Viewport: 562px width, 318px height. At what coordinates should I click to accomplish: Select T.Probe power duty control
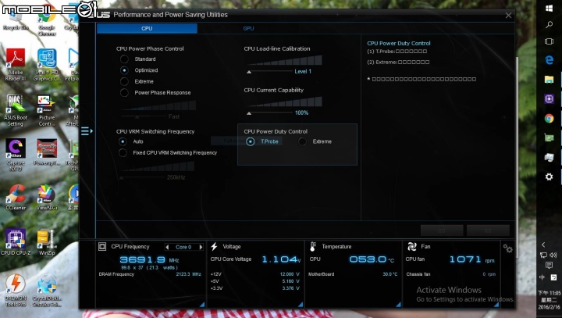251,141
